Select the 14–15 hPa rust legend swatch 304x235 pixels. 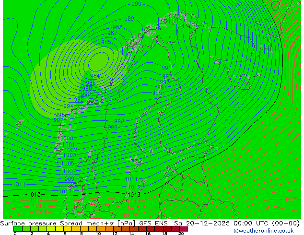[134, 229]
